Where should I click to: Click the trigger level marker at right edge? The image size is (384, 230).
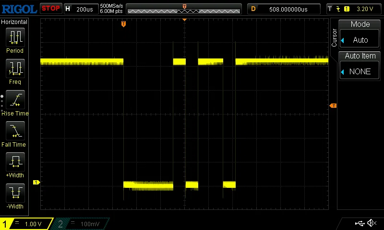pos(333,105)
